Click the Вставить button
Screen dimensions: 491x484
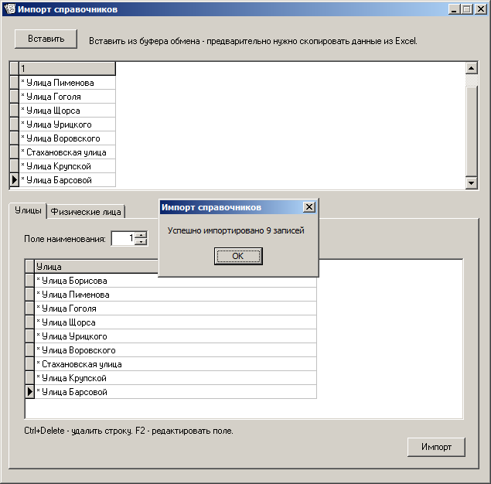coord(46,39)
